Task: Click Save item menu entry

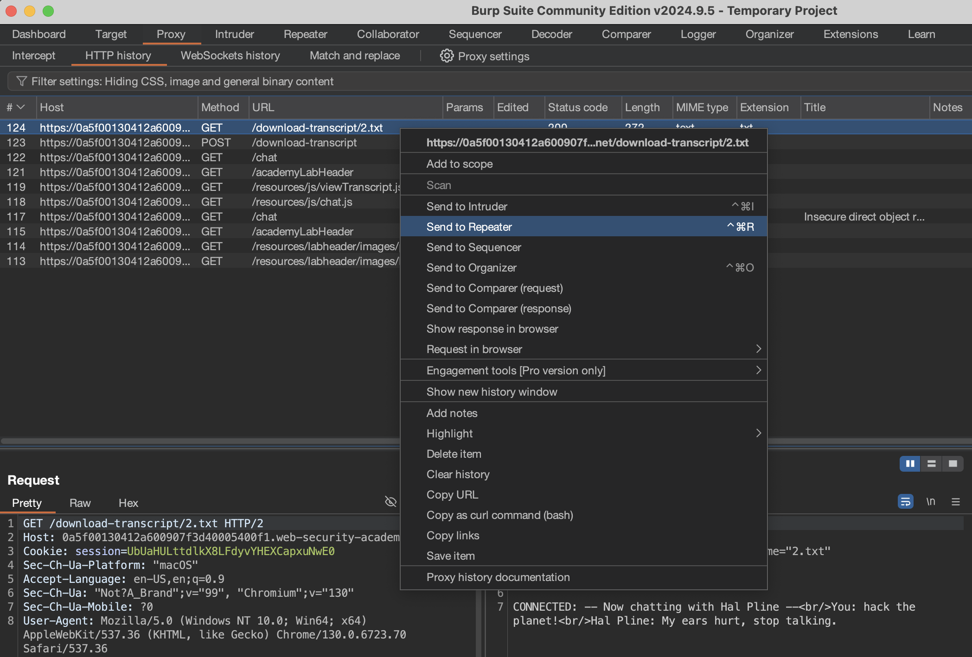Action: coord(583,556)
